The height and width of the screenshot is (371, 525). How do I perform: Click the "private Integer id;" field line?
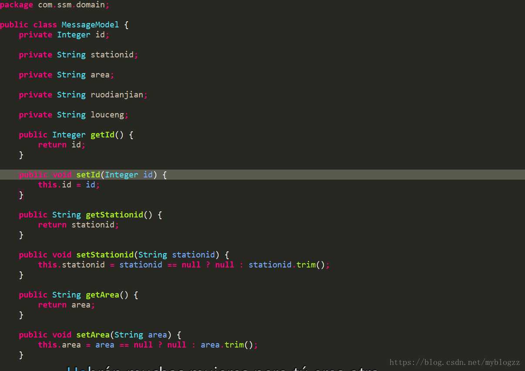[x=64, y=35]
